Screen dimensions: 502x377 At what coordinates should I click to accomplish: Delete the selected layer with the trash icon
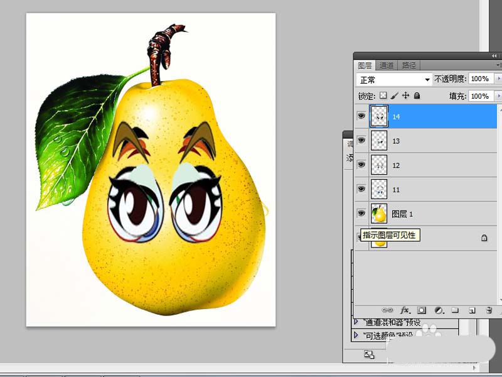(x=489, y=310)
